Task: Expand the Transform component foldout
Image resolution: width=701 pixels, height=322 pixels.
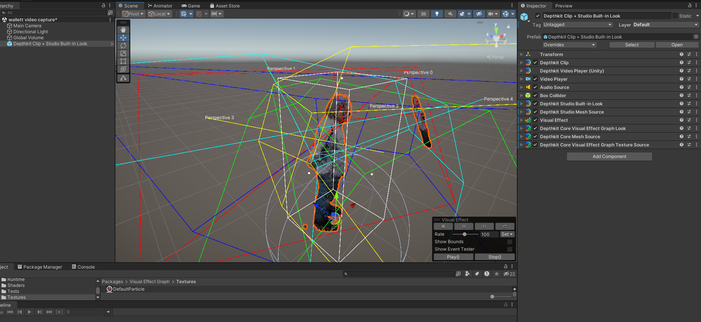Action: click(x=522, y=55)
